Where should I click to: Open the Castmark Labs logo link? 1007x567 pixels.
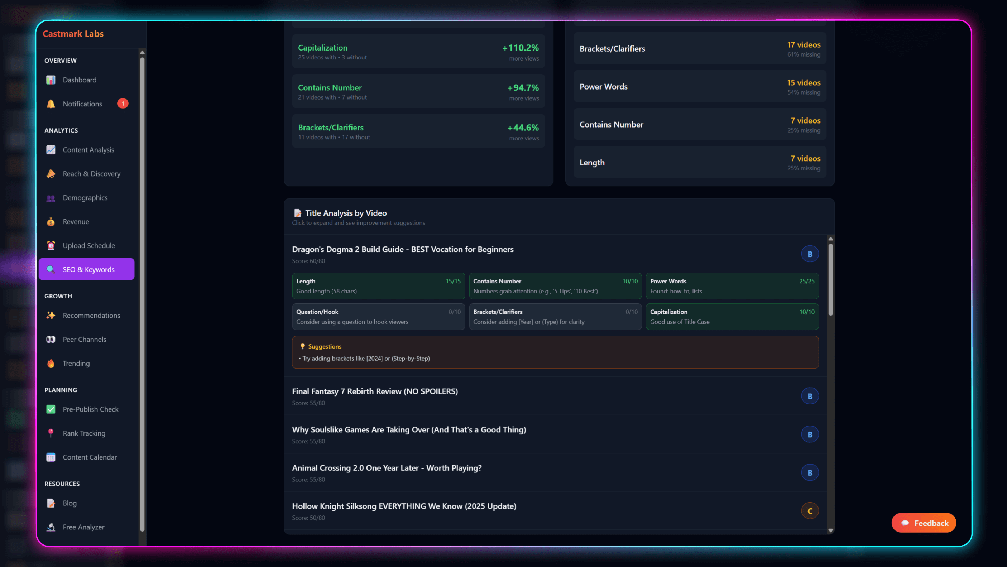tap(73, 34)
